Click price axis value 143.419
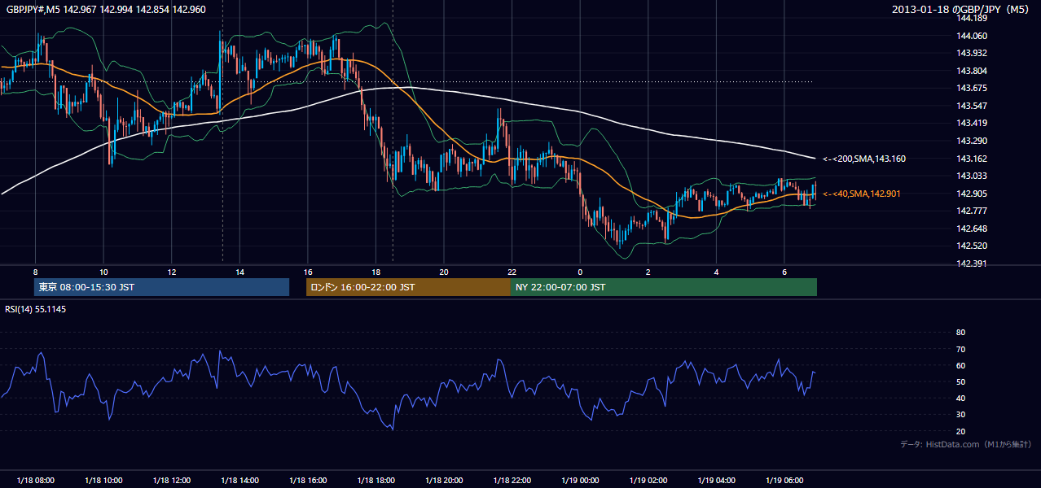Viewport: 1041px width, 488px height. click(973, 124)
